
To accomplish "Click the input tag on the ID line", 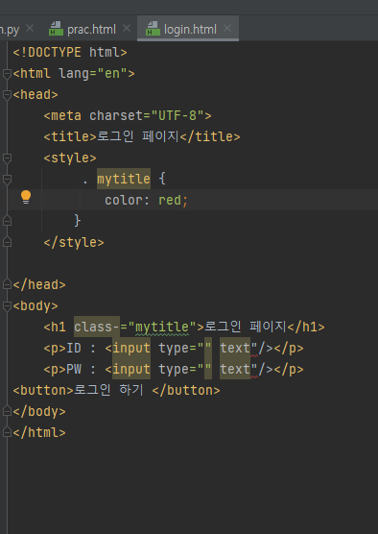I will [131, 348].
